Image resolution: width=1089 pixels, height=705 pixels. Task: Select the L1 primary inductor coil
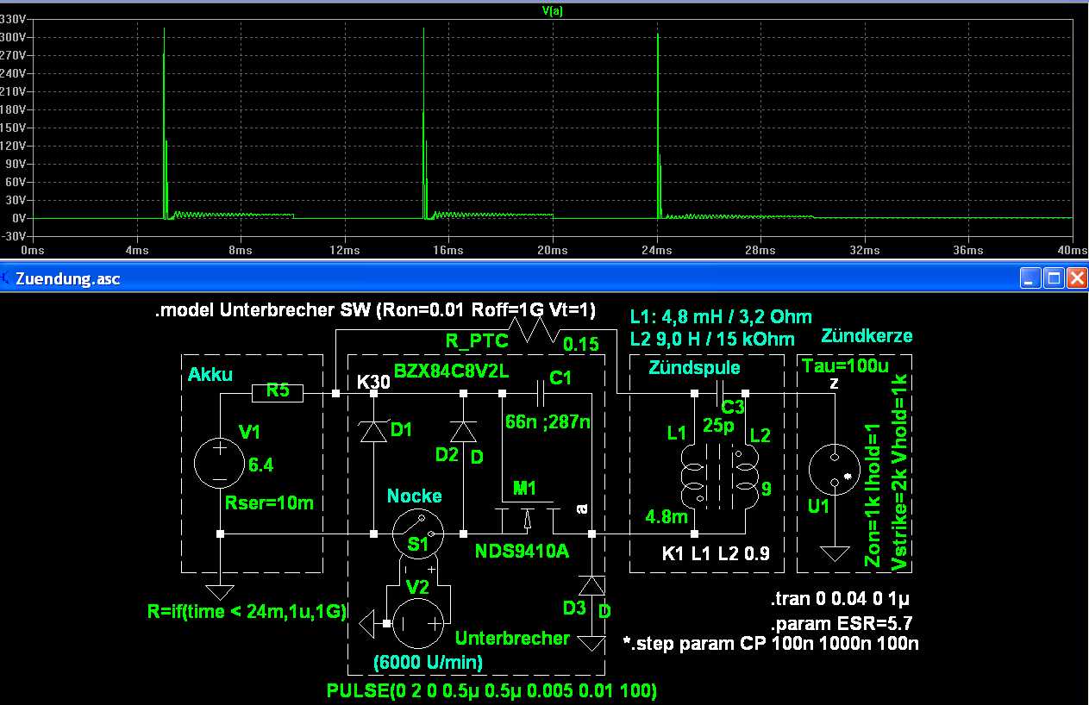pos(695,477)
